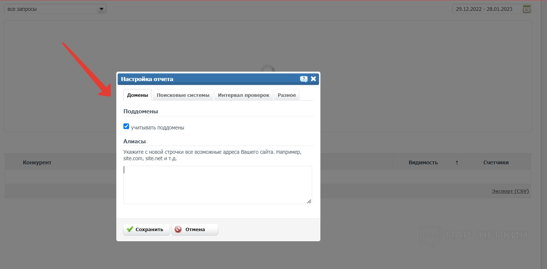This screenshot has width=547, height=269.
Task: Uncheck учитывать поддомены checkbox
Action: coord(126,126)
